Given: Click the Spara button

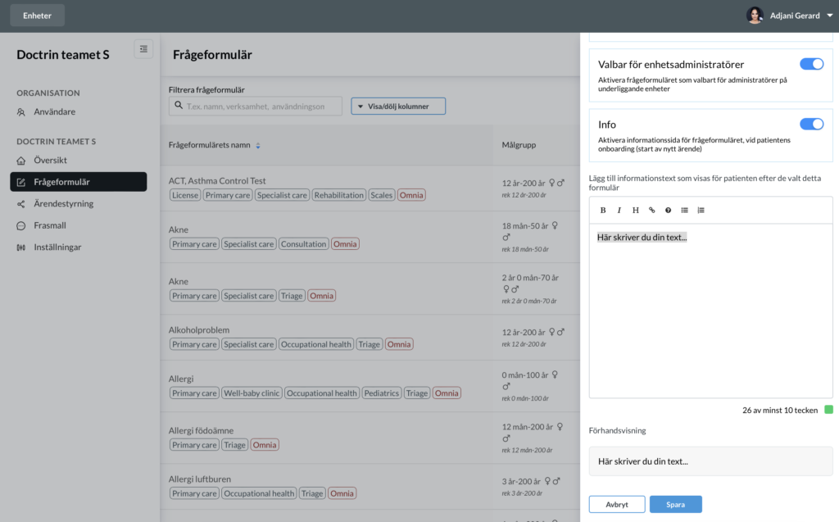Looking at the screenshot, I should [676, 504].
